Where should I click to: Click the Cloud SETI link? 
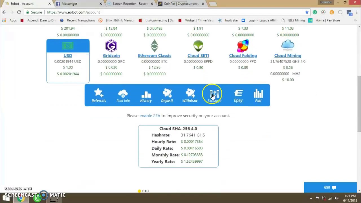[198, 56]
